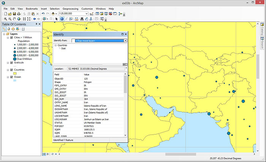Collapse the Countries layer legend
The image size is (266, 162).
pyautogui.click(x=8, y=70)
